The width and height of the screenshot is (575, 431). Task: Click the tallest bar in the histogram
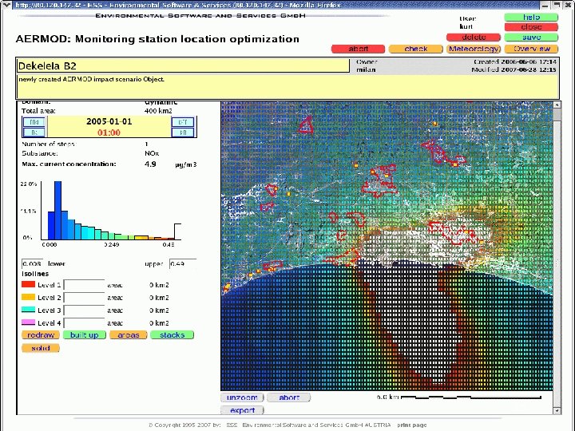coord(58,211)
